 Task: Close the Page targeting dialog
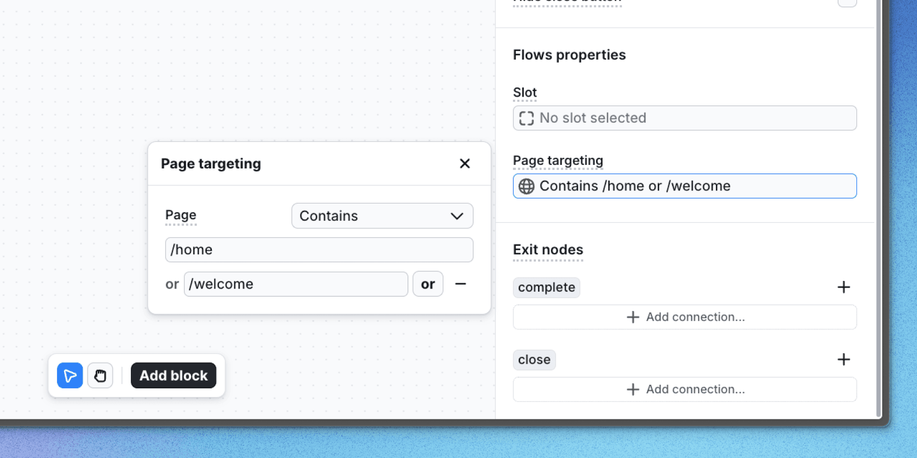tap(465, 163)
